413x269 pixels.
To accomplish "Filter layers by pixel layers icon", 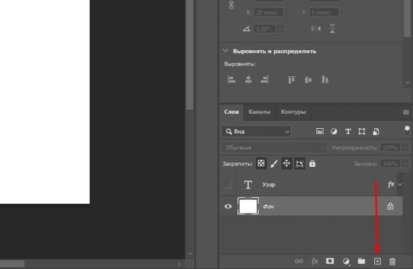I will click(x=320, y=131).
